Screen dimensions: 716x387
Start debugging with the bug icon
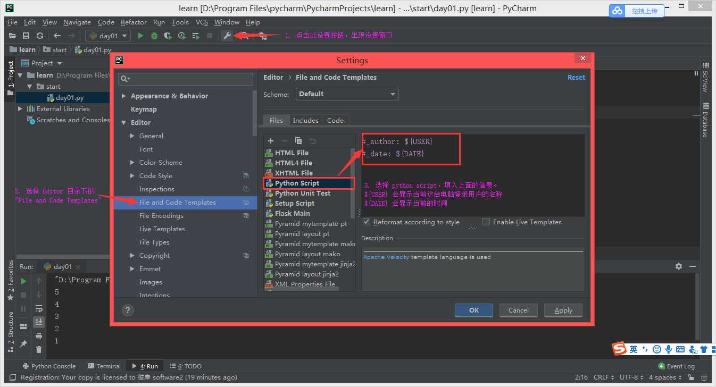154,36
